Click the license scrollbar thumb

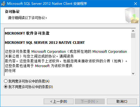133,35
